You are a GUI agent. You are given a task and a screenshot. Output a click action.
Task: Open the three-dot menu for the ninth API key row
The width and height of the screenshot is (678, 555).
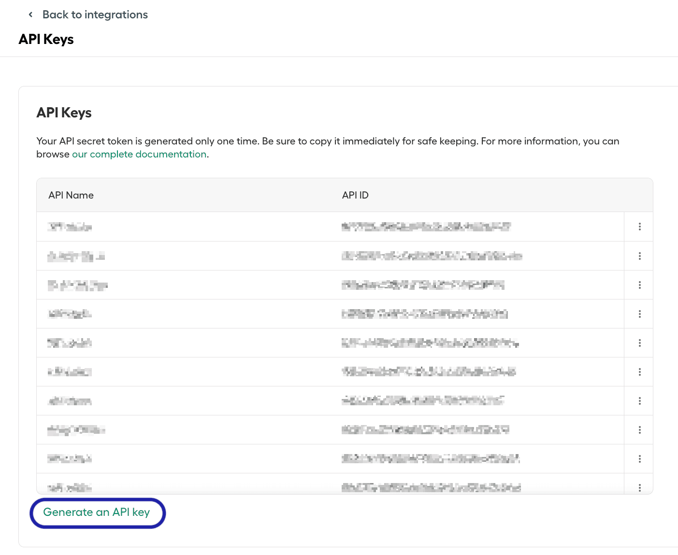(639, 459)
